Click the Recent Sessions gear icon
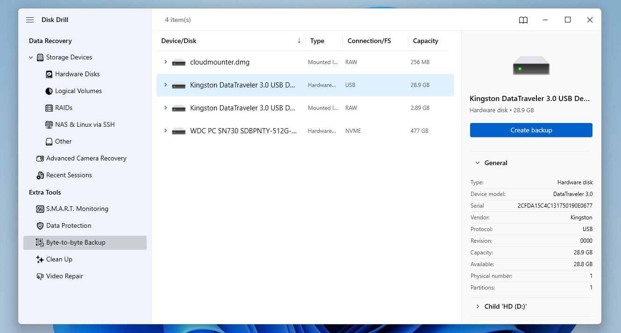Viewport: 621px width, 333px height. tap(40, 175)
